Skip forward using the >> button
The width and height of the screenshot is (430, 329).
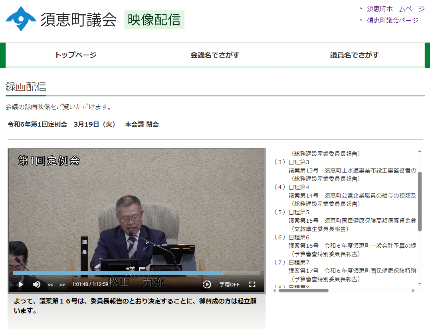point(62,285)
